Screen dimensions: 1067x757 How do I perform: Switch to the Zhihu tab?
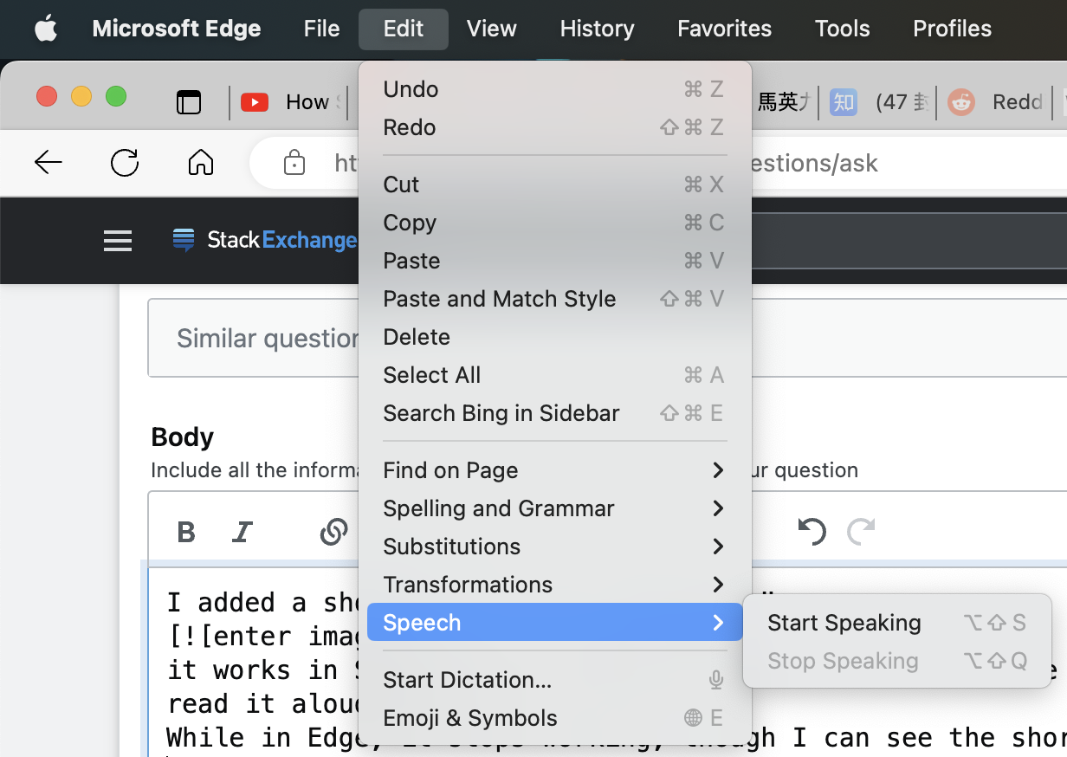click(x=879, y=102)
